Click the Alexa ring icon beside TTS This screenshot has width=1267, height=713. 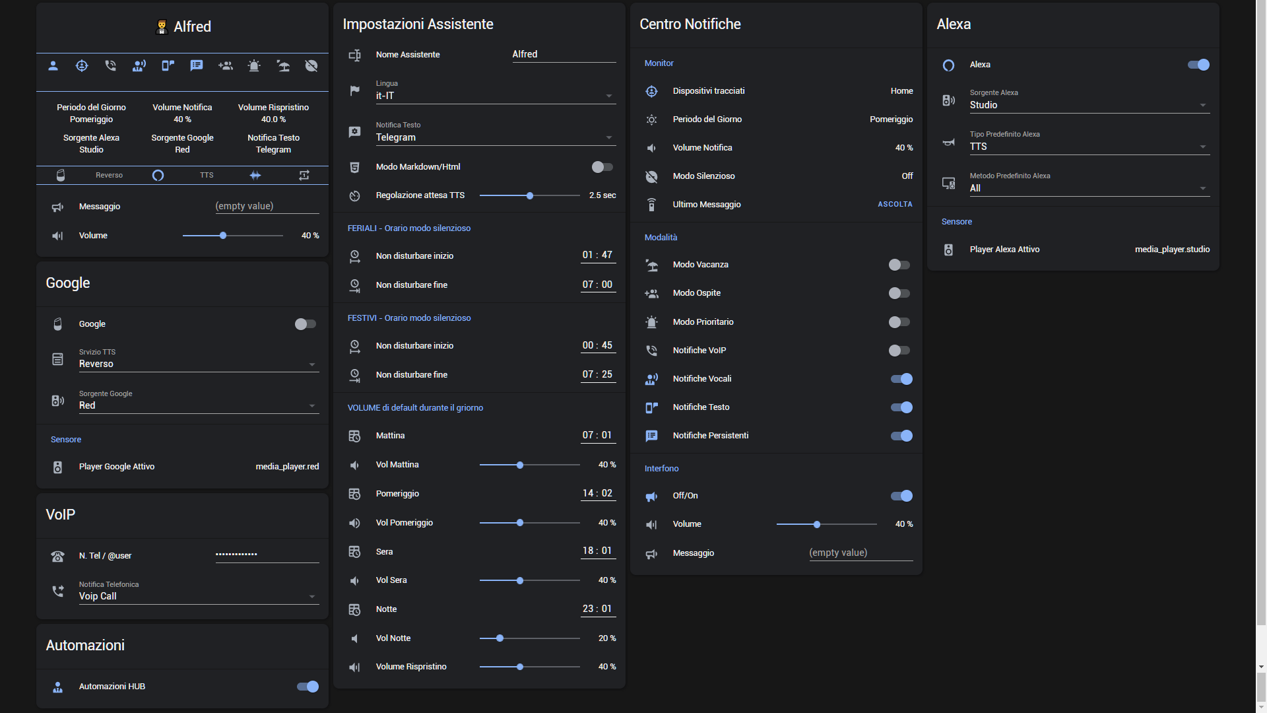158,175
